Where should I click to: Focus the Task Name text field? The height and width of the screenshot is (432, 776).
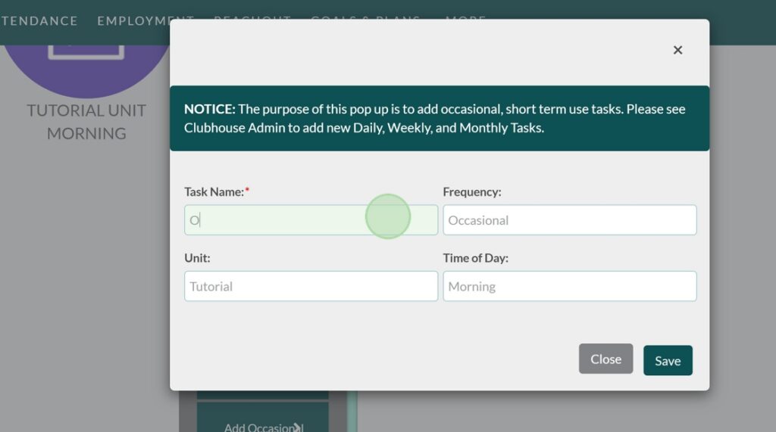311,220
